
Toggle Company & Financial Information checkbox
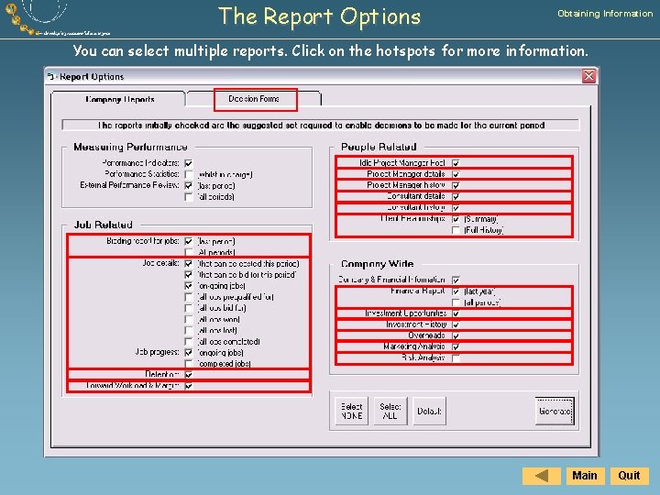coord(456,280)
